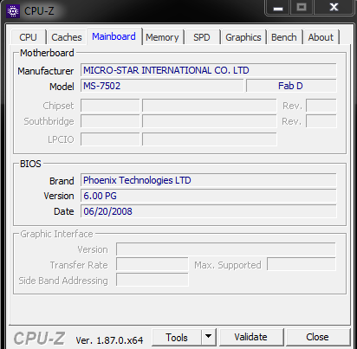357x349 pixels.
Task: Click the 'Ver. 1.87.0.x64' version text
Action: (x=109, y=340)
